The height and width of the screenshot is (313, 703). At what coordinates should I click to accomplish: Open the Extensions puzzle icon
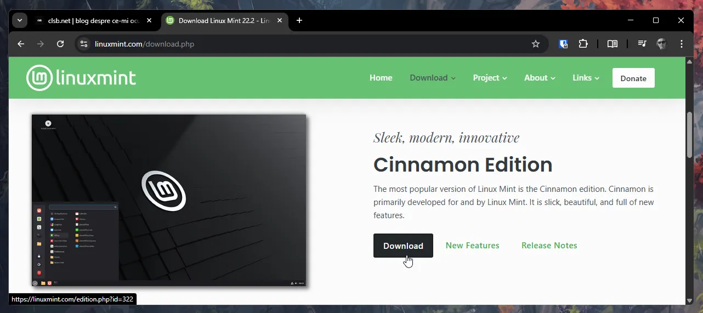(x=583, y=44)
